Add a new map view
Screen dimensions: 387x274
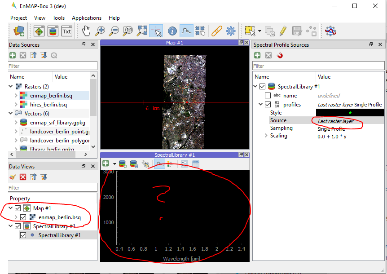[x=39, y=31]
